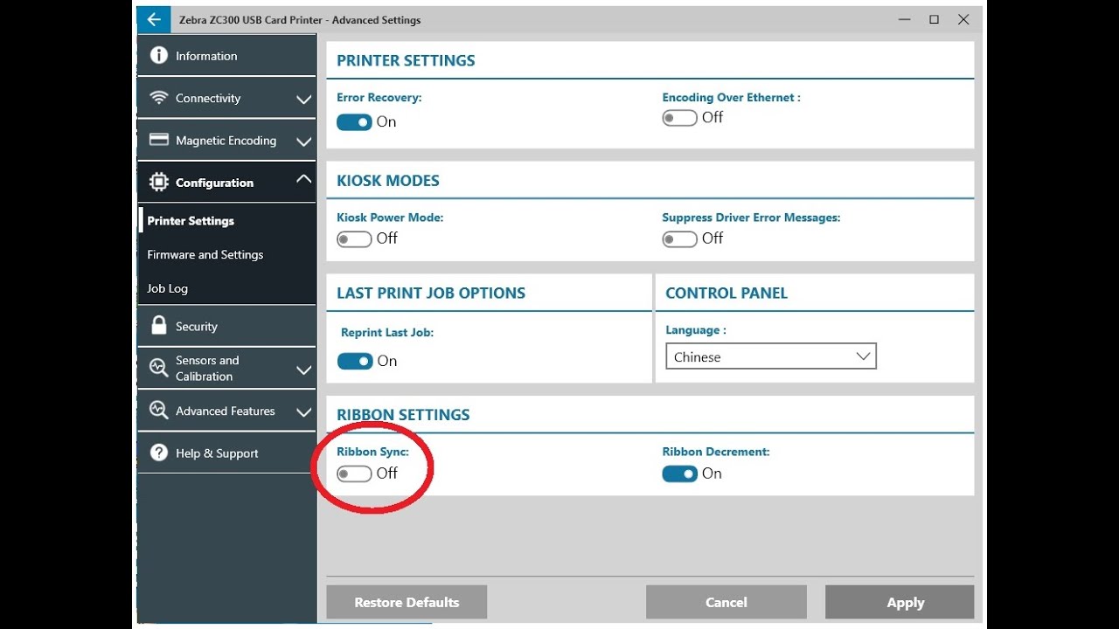Click the Configuration chip icon
Viewport: 1119px width, 629px height.
pos(158,182)
